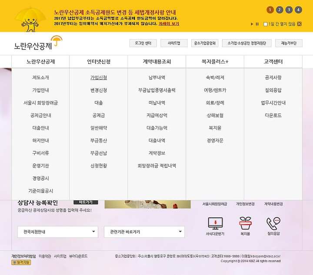Viewport: 313px width, 275px height.
Task: Go to banner slide 4
Action: [x=298, y=10]
